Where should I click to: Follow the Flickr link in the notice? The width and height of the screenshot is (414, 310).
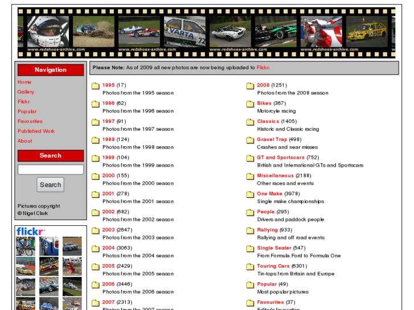263,68
